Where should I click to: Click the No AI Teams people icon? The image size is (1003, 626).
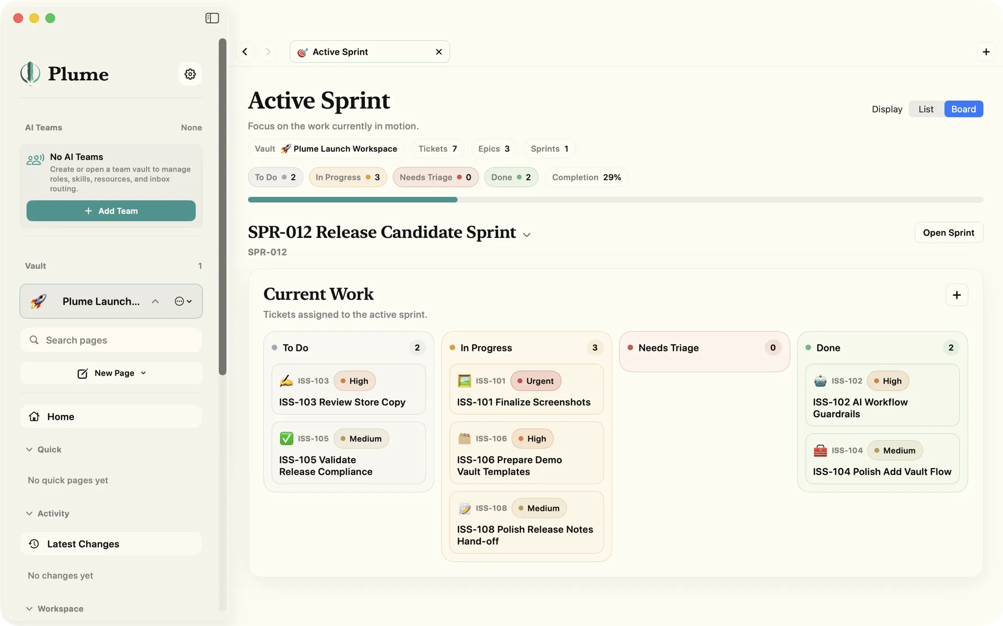coord(35,160)
